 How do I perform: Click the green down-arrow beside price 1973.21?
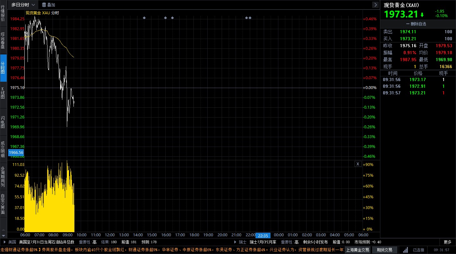coord(422,15)
